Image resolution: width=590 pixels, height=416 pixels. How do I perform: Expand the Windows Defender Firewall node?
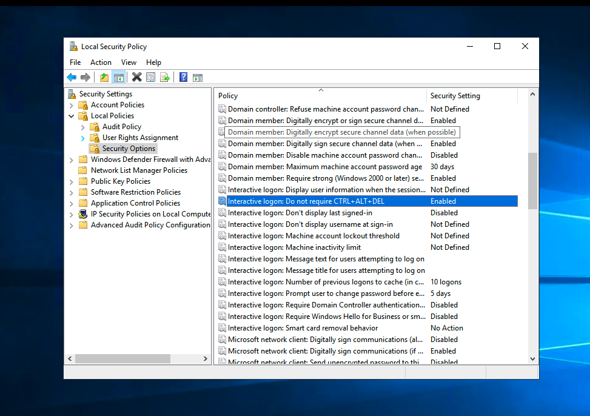pos(72,159)
